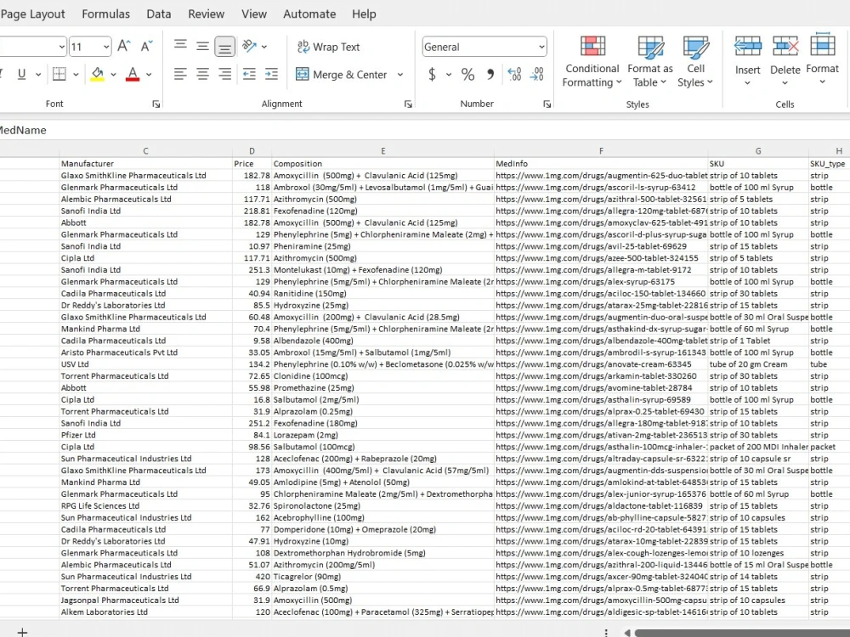Toggle Underline formatting
The height and width of the screenshot is (637, 850).
click(22, 74)
